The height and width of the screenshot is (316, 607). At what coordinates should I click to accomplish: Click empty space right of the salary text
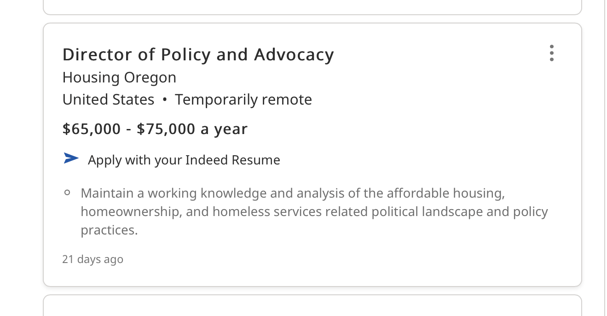[391, 129]
